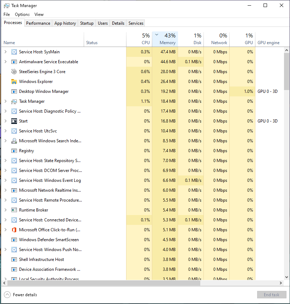The width and height of the screenshot is (290, 304).
Task: Click the Service Host: Windows Push Notifications icon
Action: coord(14,250)
